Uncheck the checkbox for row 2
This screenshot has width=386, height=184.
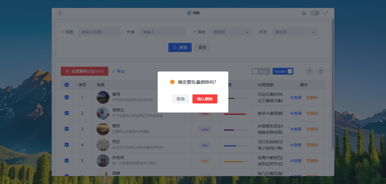point(67,113)
